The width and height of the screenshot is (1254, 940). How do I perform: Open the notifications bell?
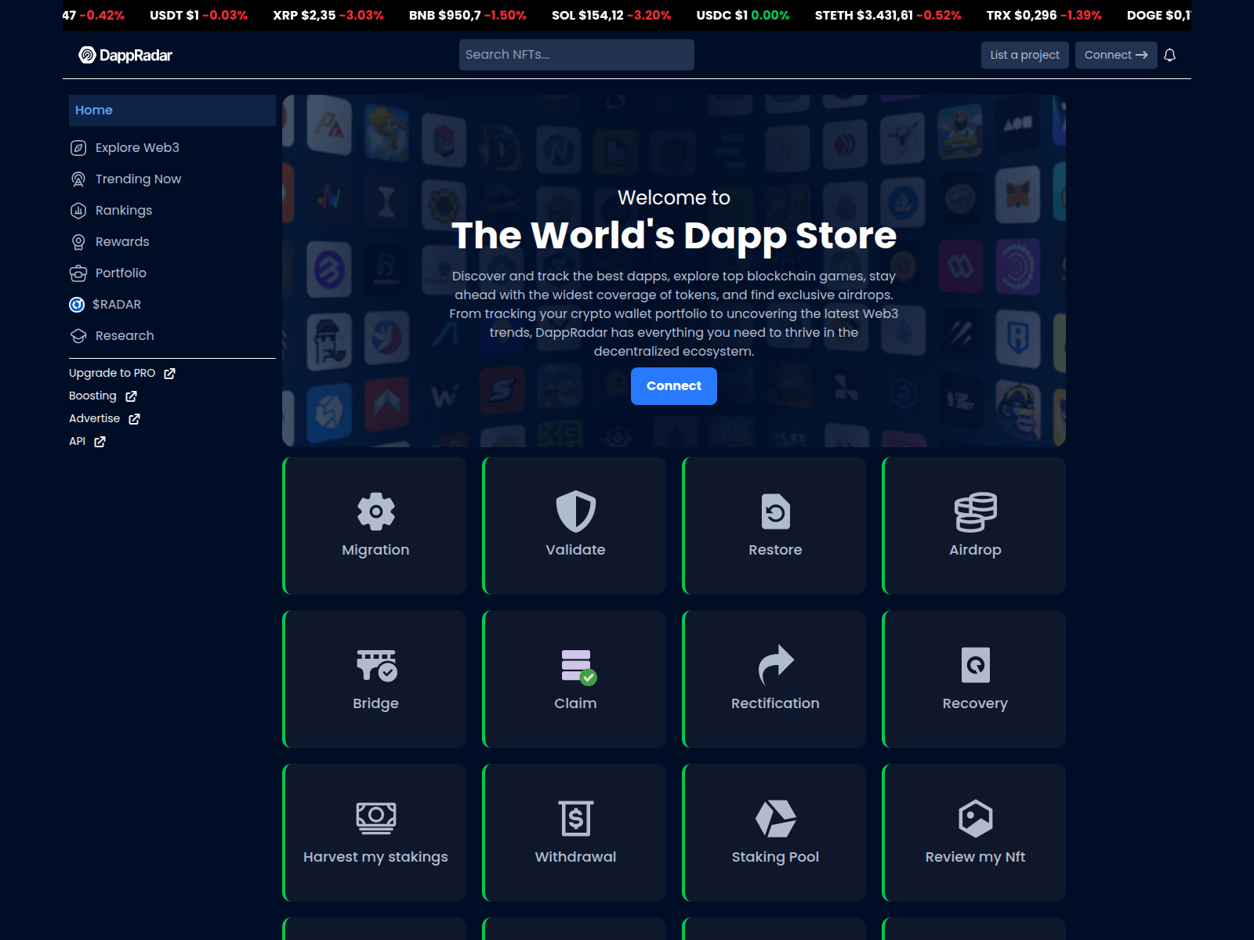[x=1169, y=55]
